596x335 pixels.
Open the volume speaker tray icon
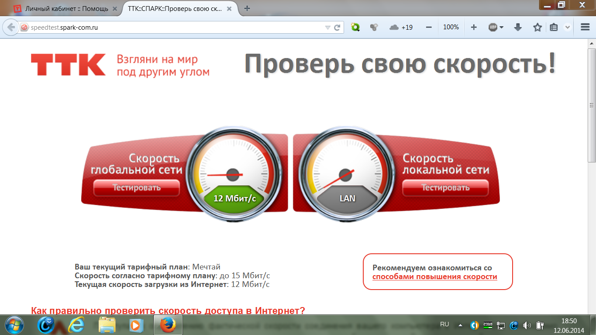coord(527,325)
